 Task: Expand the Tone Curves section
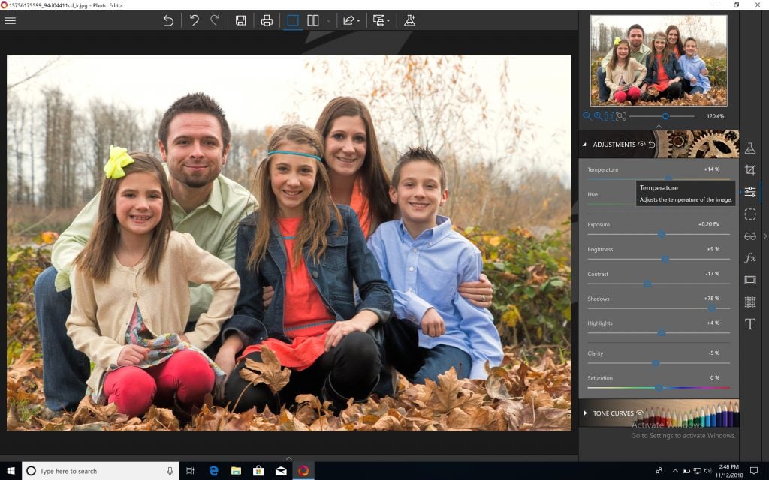(585, 413)
